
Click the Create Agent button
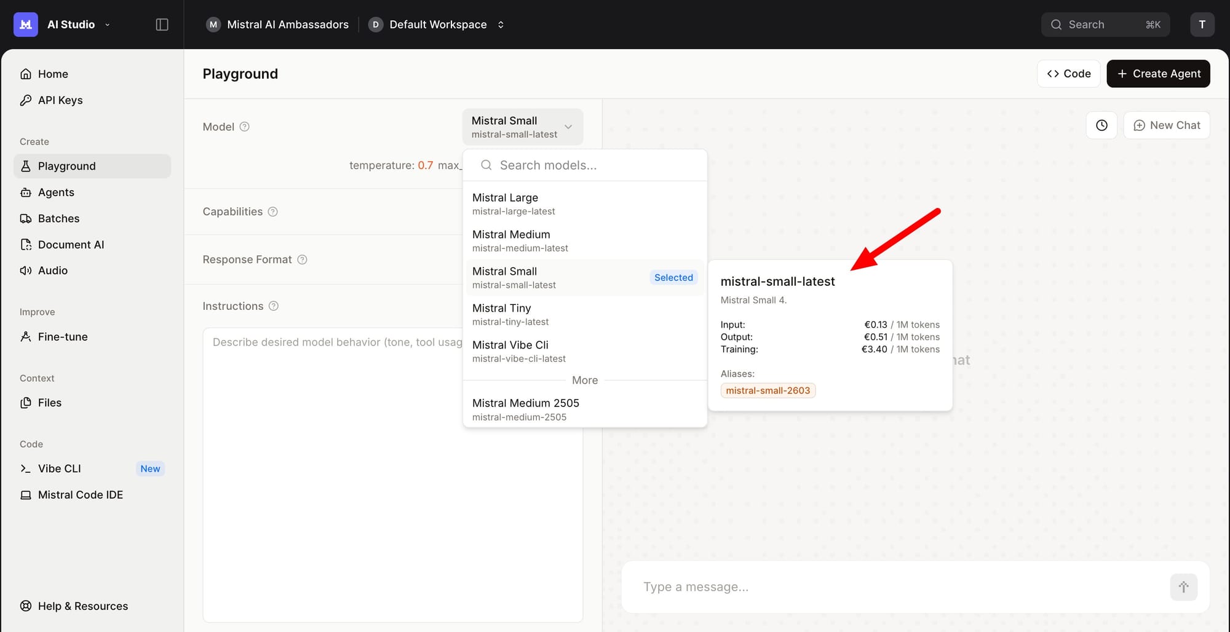[x=1158, y=74]
